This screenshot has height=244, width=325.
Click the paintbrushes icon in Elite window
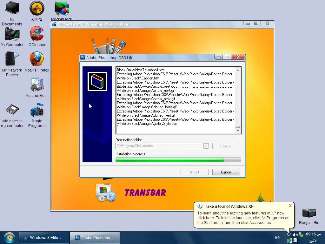point(108,46)
